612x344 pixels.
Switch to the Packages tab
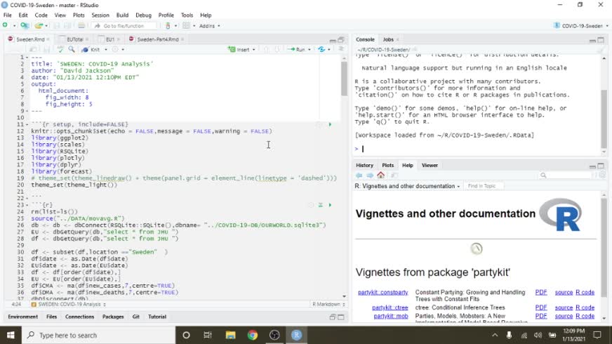[113, 317]
